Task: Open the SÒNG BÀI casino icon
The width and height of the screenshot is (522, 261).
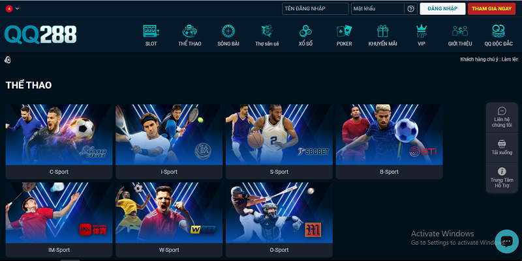Action: pos(228,31)
